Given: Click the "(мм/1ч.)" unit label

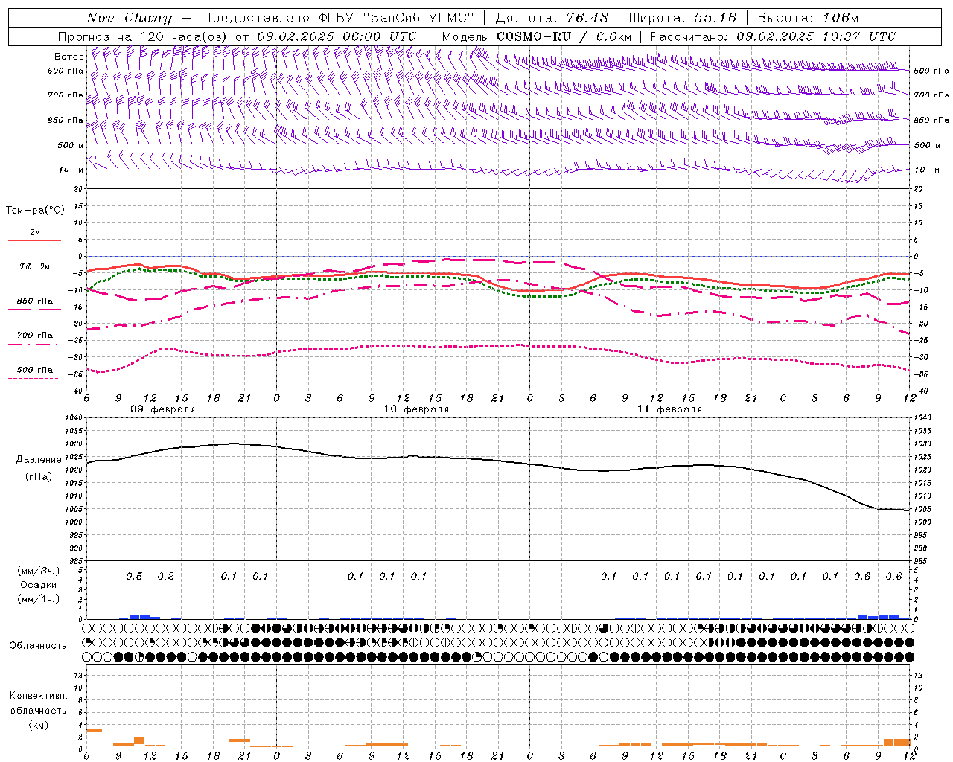Looking at the screenshot, I should 38,599.
